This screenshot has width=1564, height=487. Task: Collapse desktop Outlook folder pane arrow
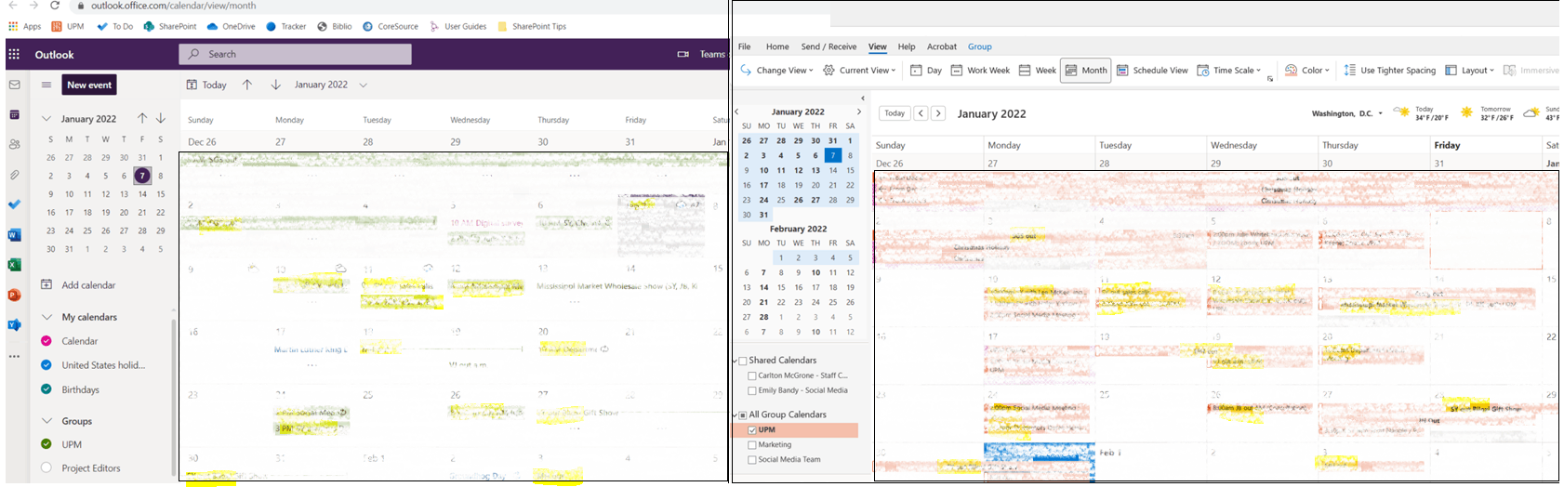point(862,98)
